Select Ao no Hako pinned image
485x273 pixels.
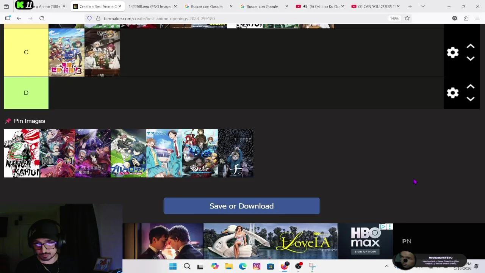(164, 153)
